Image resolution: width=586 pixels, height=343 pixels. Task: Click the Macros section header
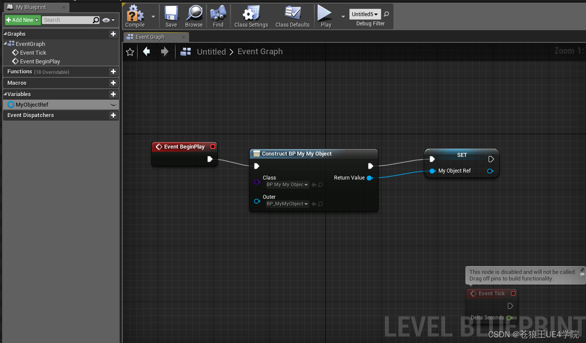(x=61, y=83)
